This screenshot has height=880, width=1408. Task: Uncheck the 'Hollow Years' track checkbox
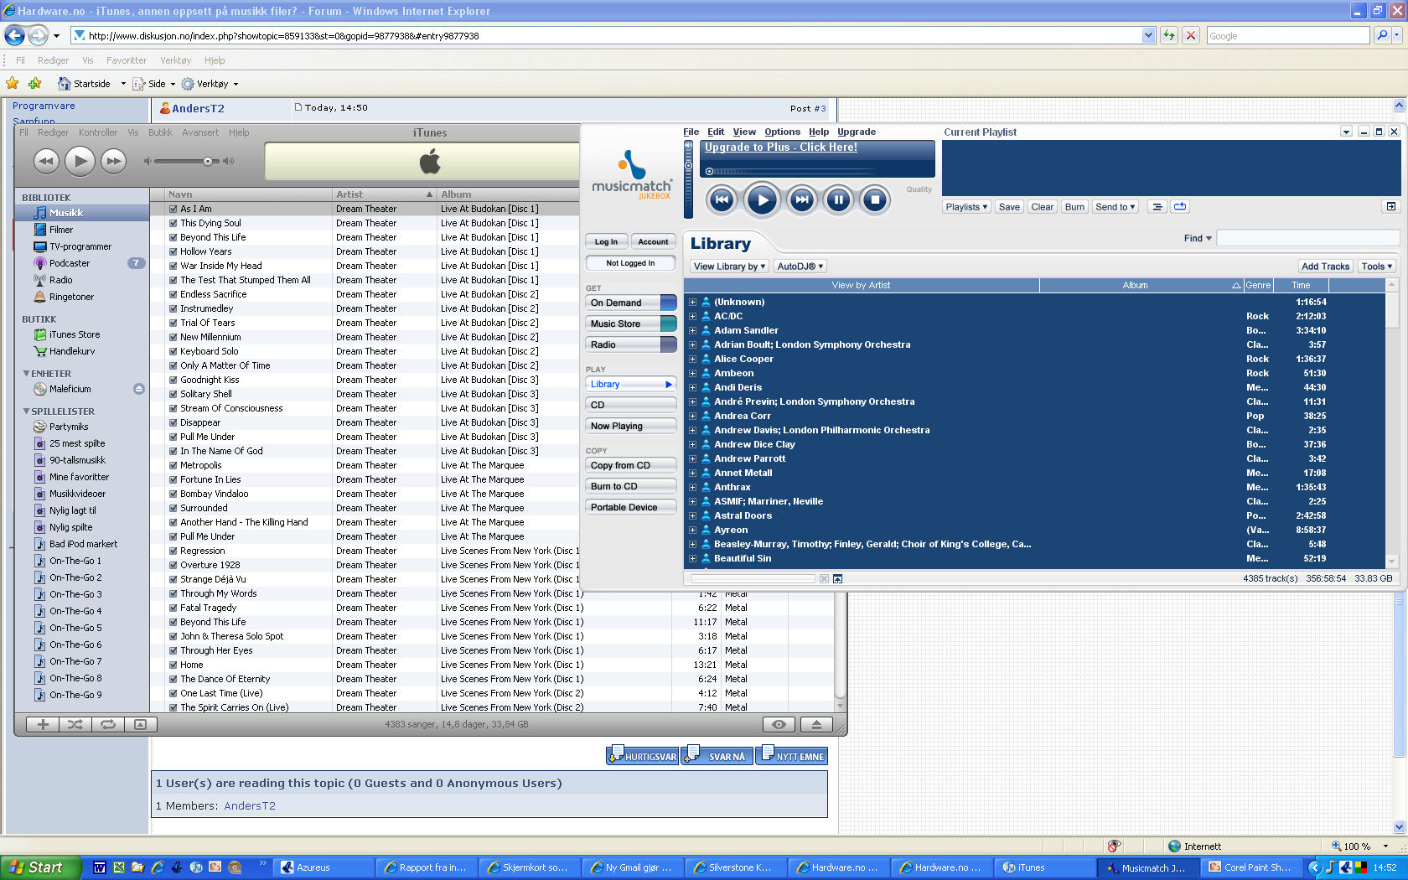click(173, 252)
